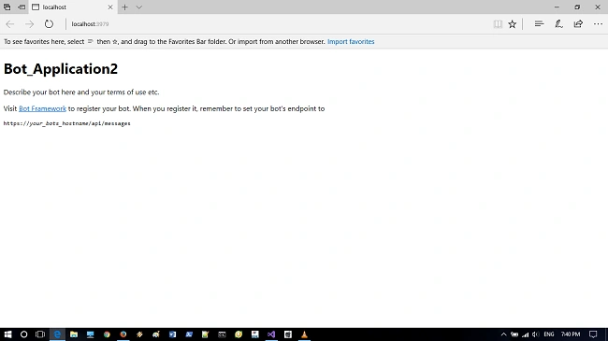Open the battery power status icon
Image resolution: width=608 pixels, height=341 pixels.
pos(514,334)
